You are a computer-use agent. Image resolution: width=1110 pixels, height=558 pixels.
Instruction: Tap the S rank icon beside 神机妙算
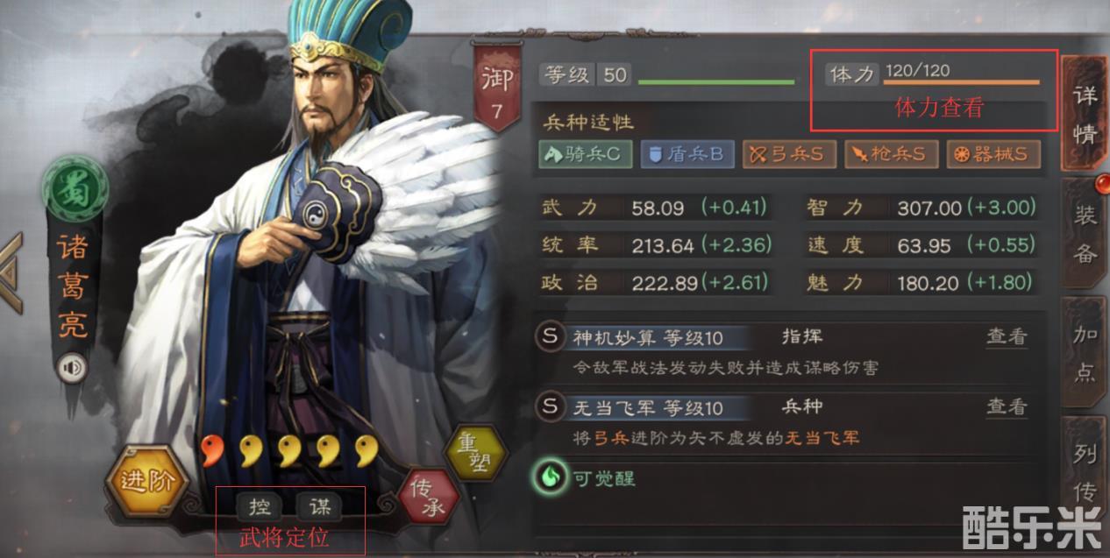point(551,337)
